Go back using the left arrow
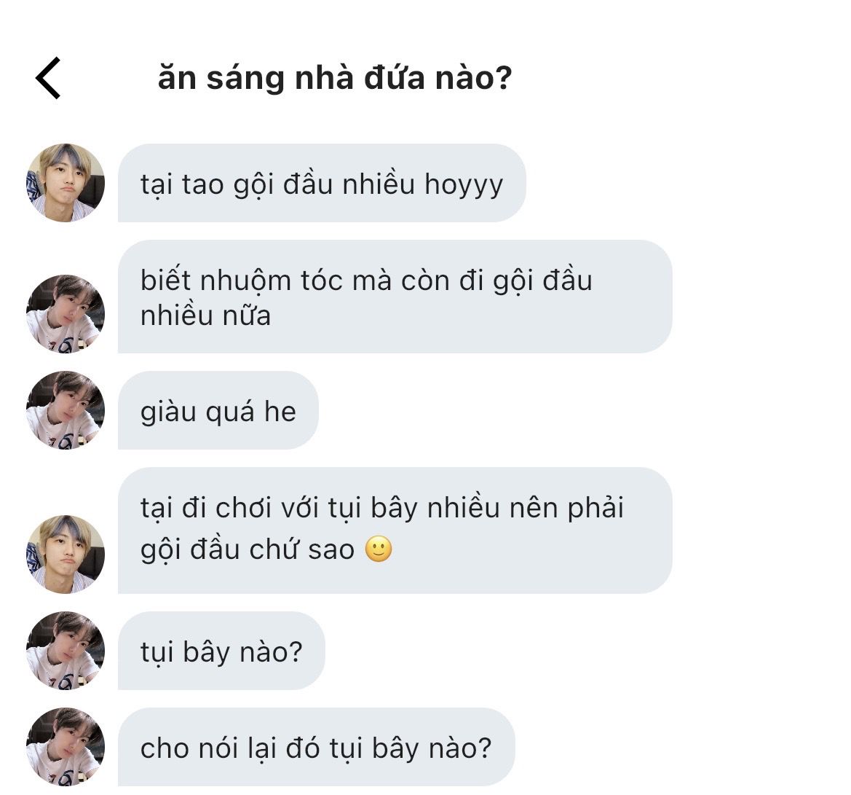This screenshot has height=795, width=851. (48, 78)
